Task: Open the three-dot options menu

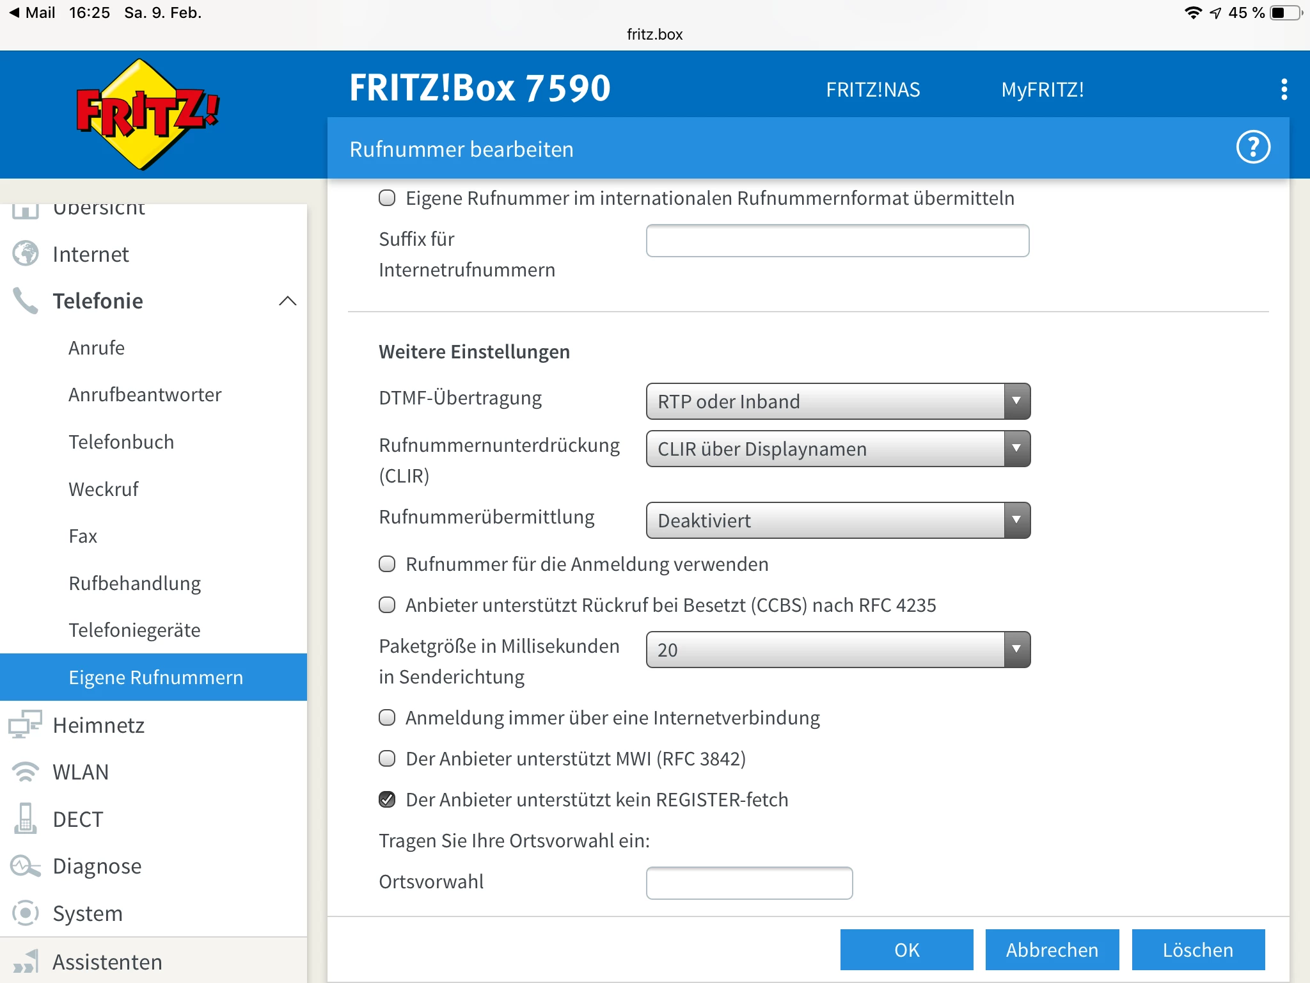Action: 1284,90
